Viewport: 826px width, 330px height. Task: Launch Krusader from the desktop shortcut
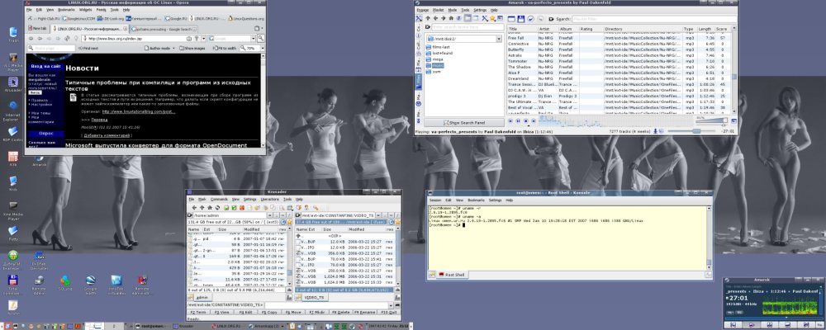click(13, 84)
